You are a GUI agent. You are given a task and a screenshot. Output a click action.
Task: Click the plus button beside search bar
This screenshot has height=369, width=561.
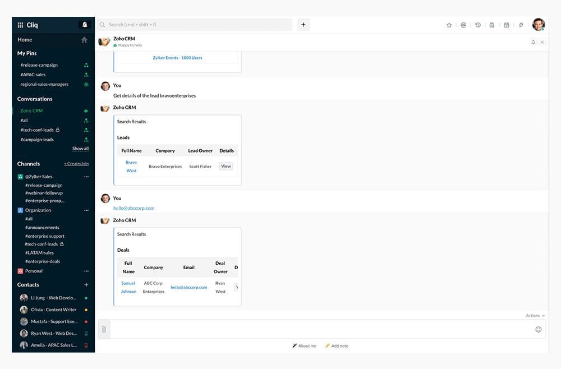pyautogui.click(x=303, y=25)
